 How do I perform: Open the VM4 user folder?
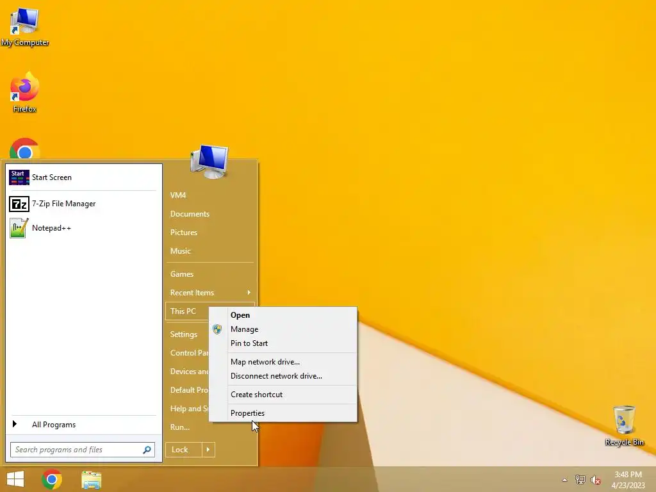(x=178, y=195)
